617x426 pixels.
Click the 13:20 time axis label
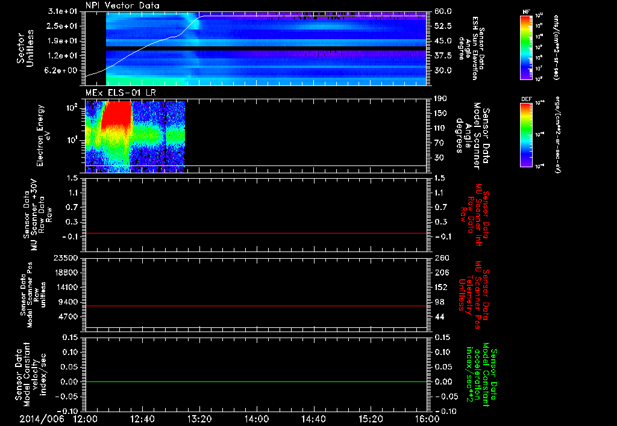pyautogui.click(x=199, y=419)
